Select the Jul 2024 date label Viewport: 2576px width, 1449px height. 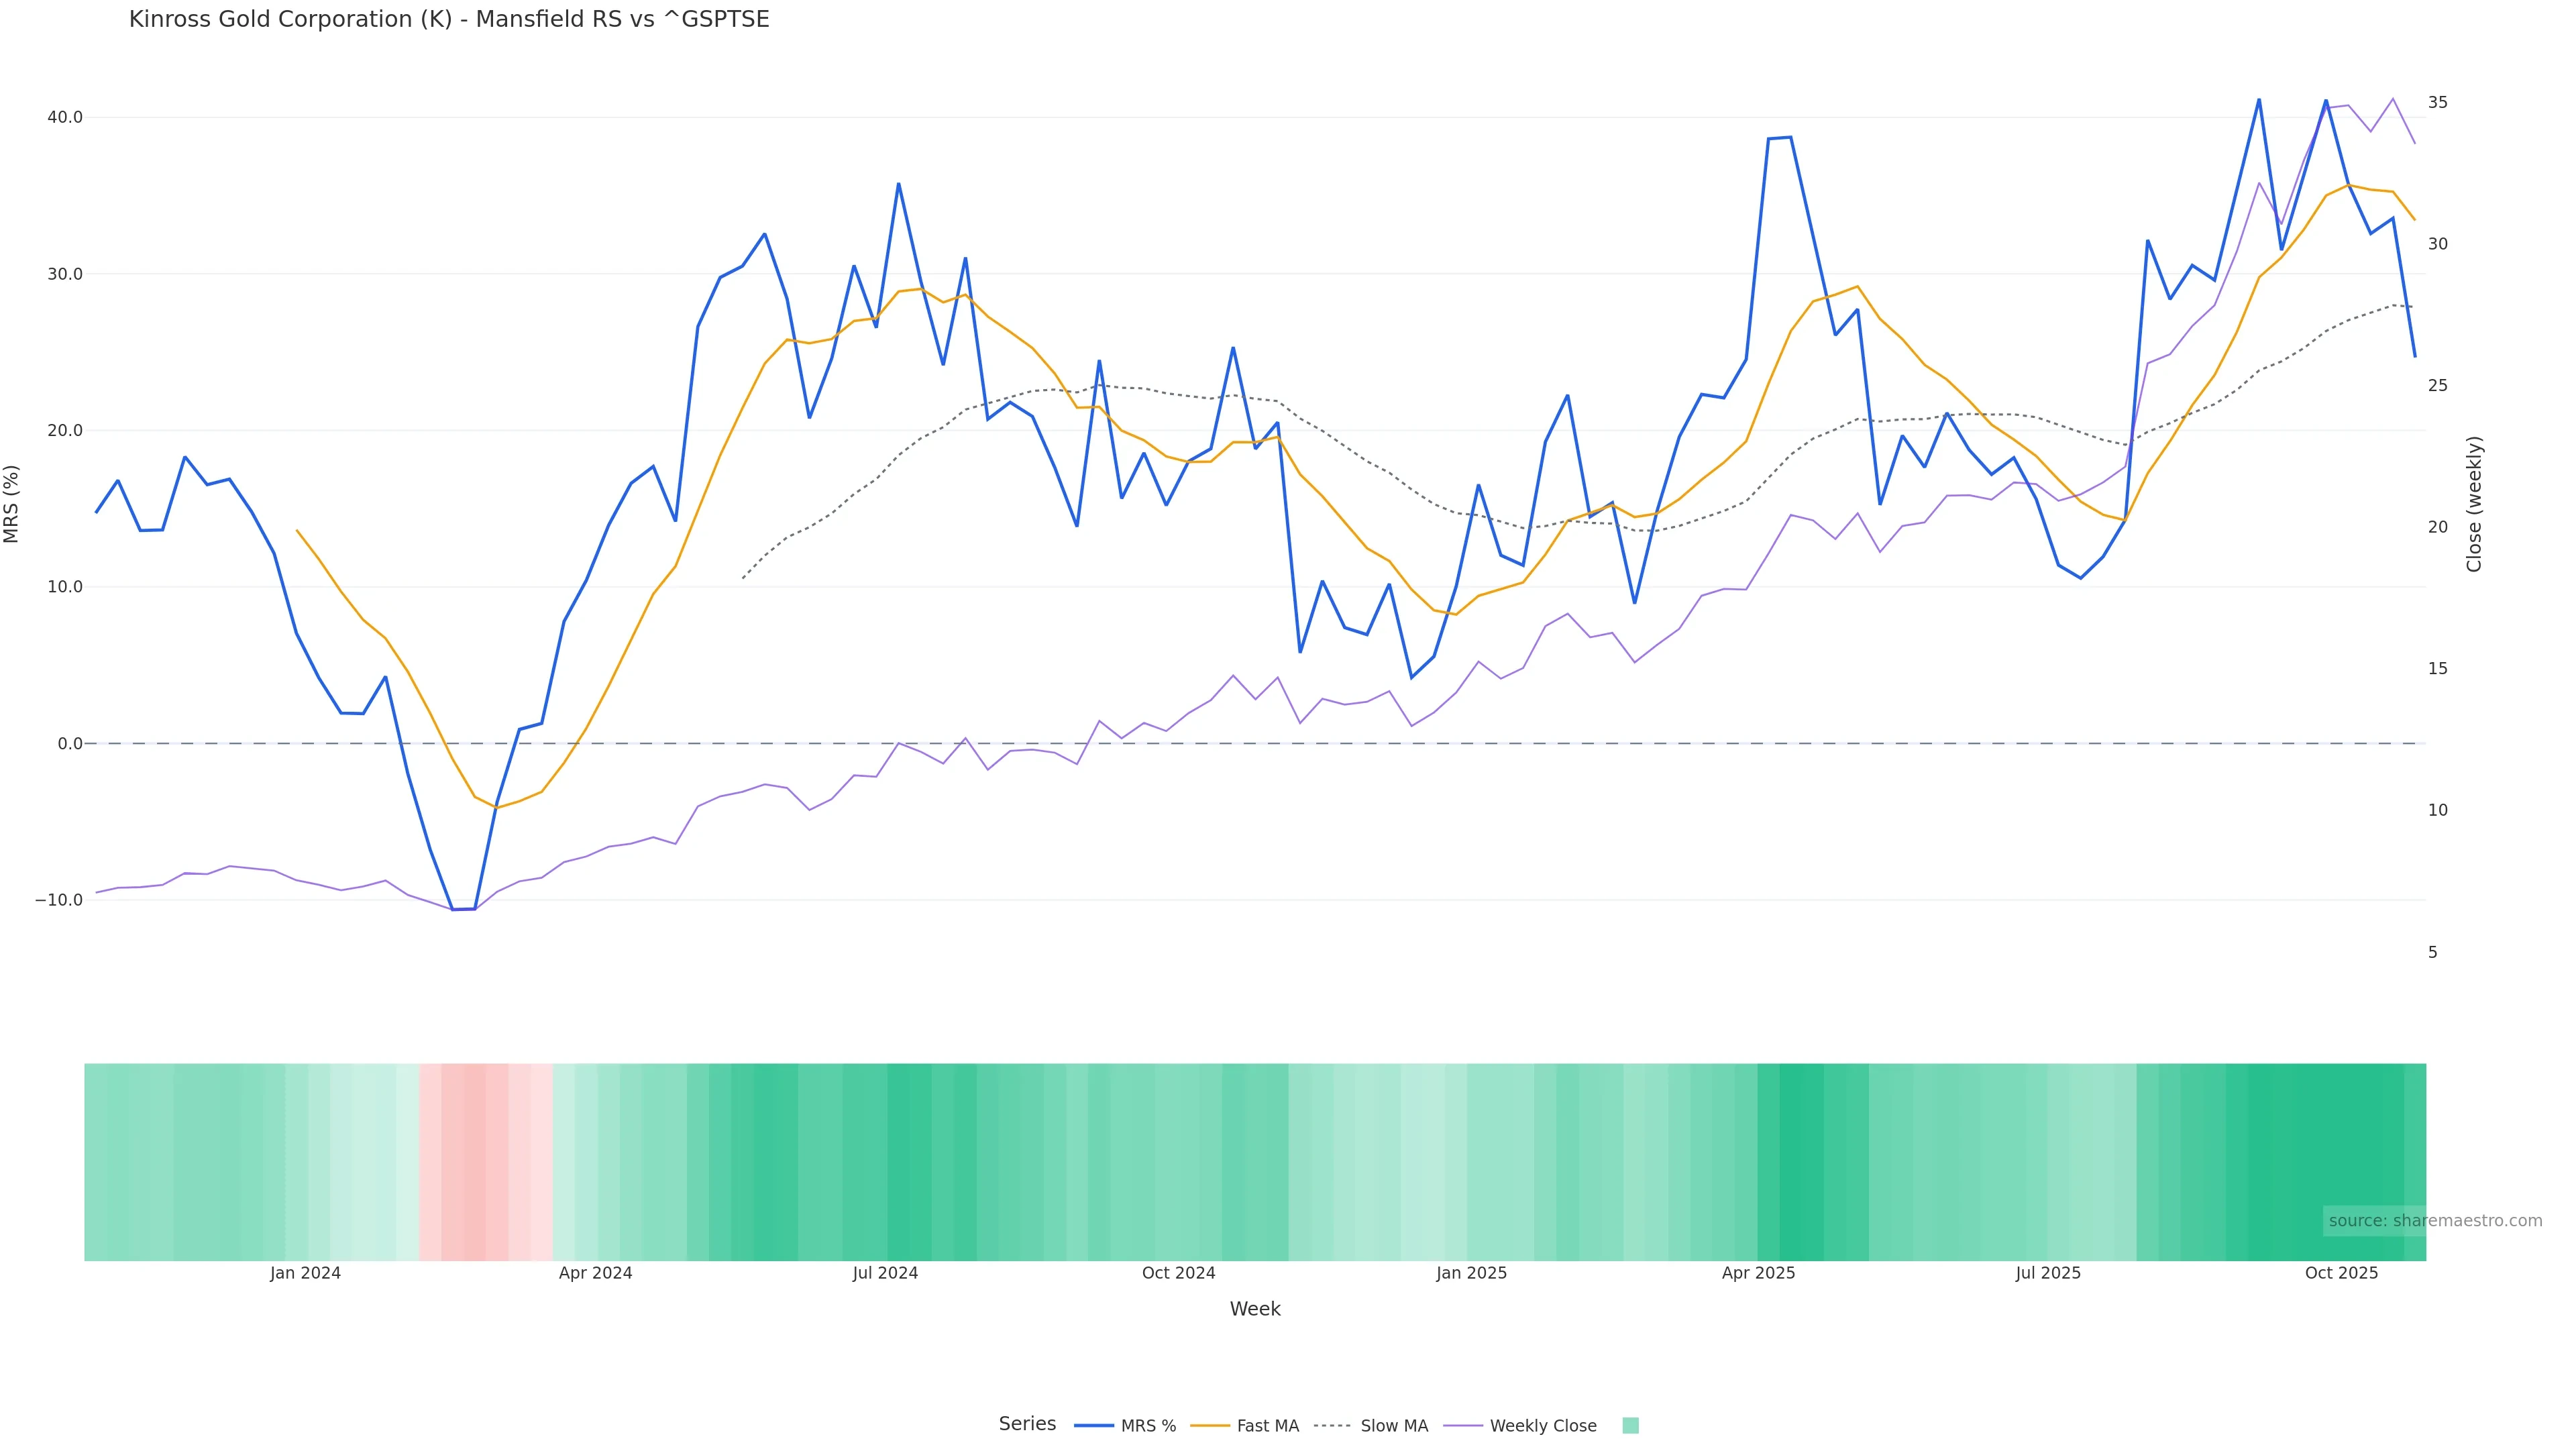point(885,1273)
